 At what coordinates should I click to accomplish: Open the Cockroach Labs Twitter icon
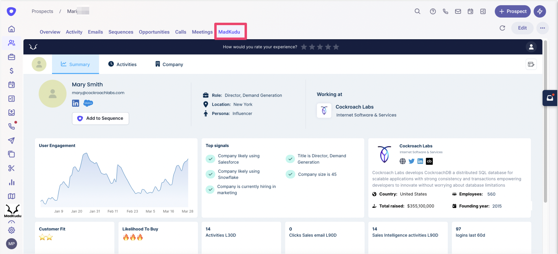pyautogui.click(x=412, y=161)
